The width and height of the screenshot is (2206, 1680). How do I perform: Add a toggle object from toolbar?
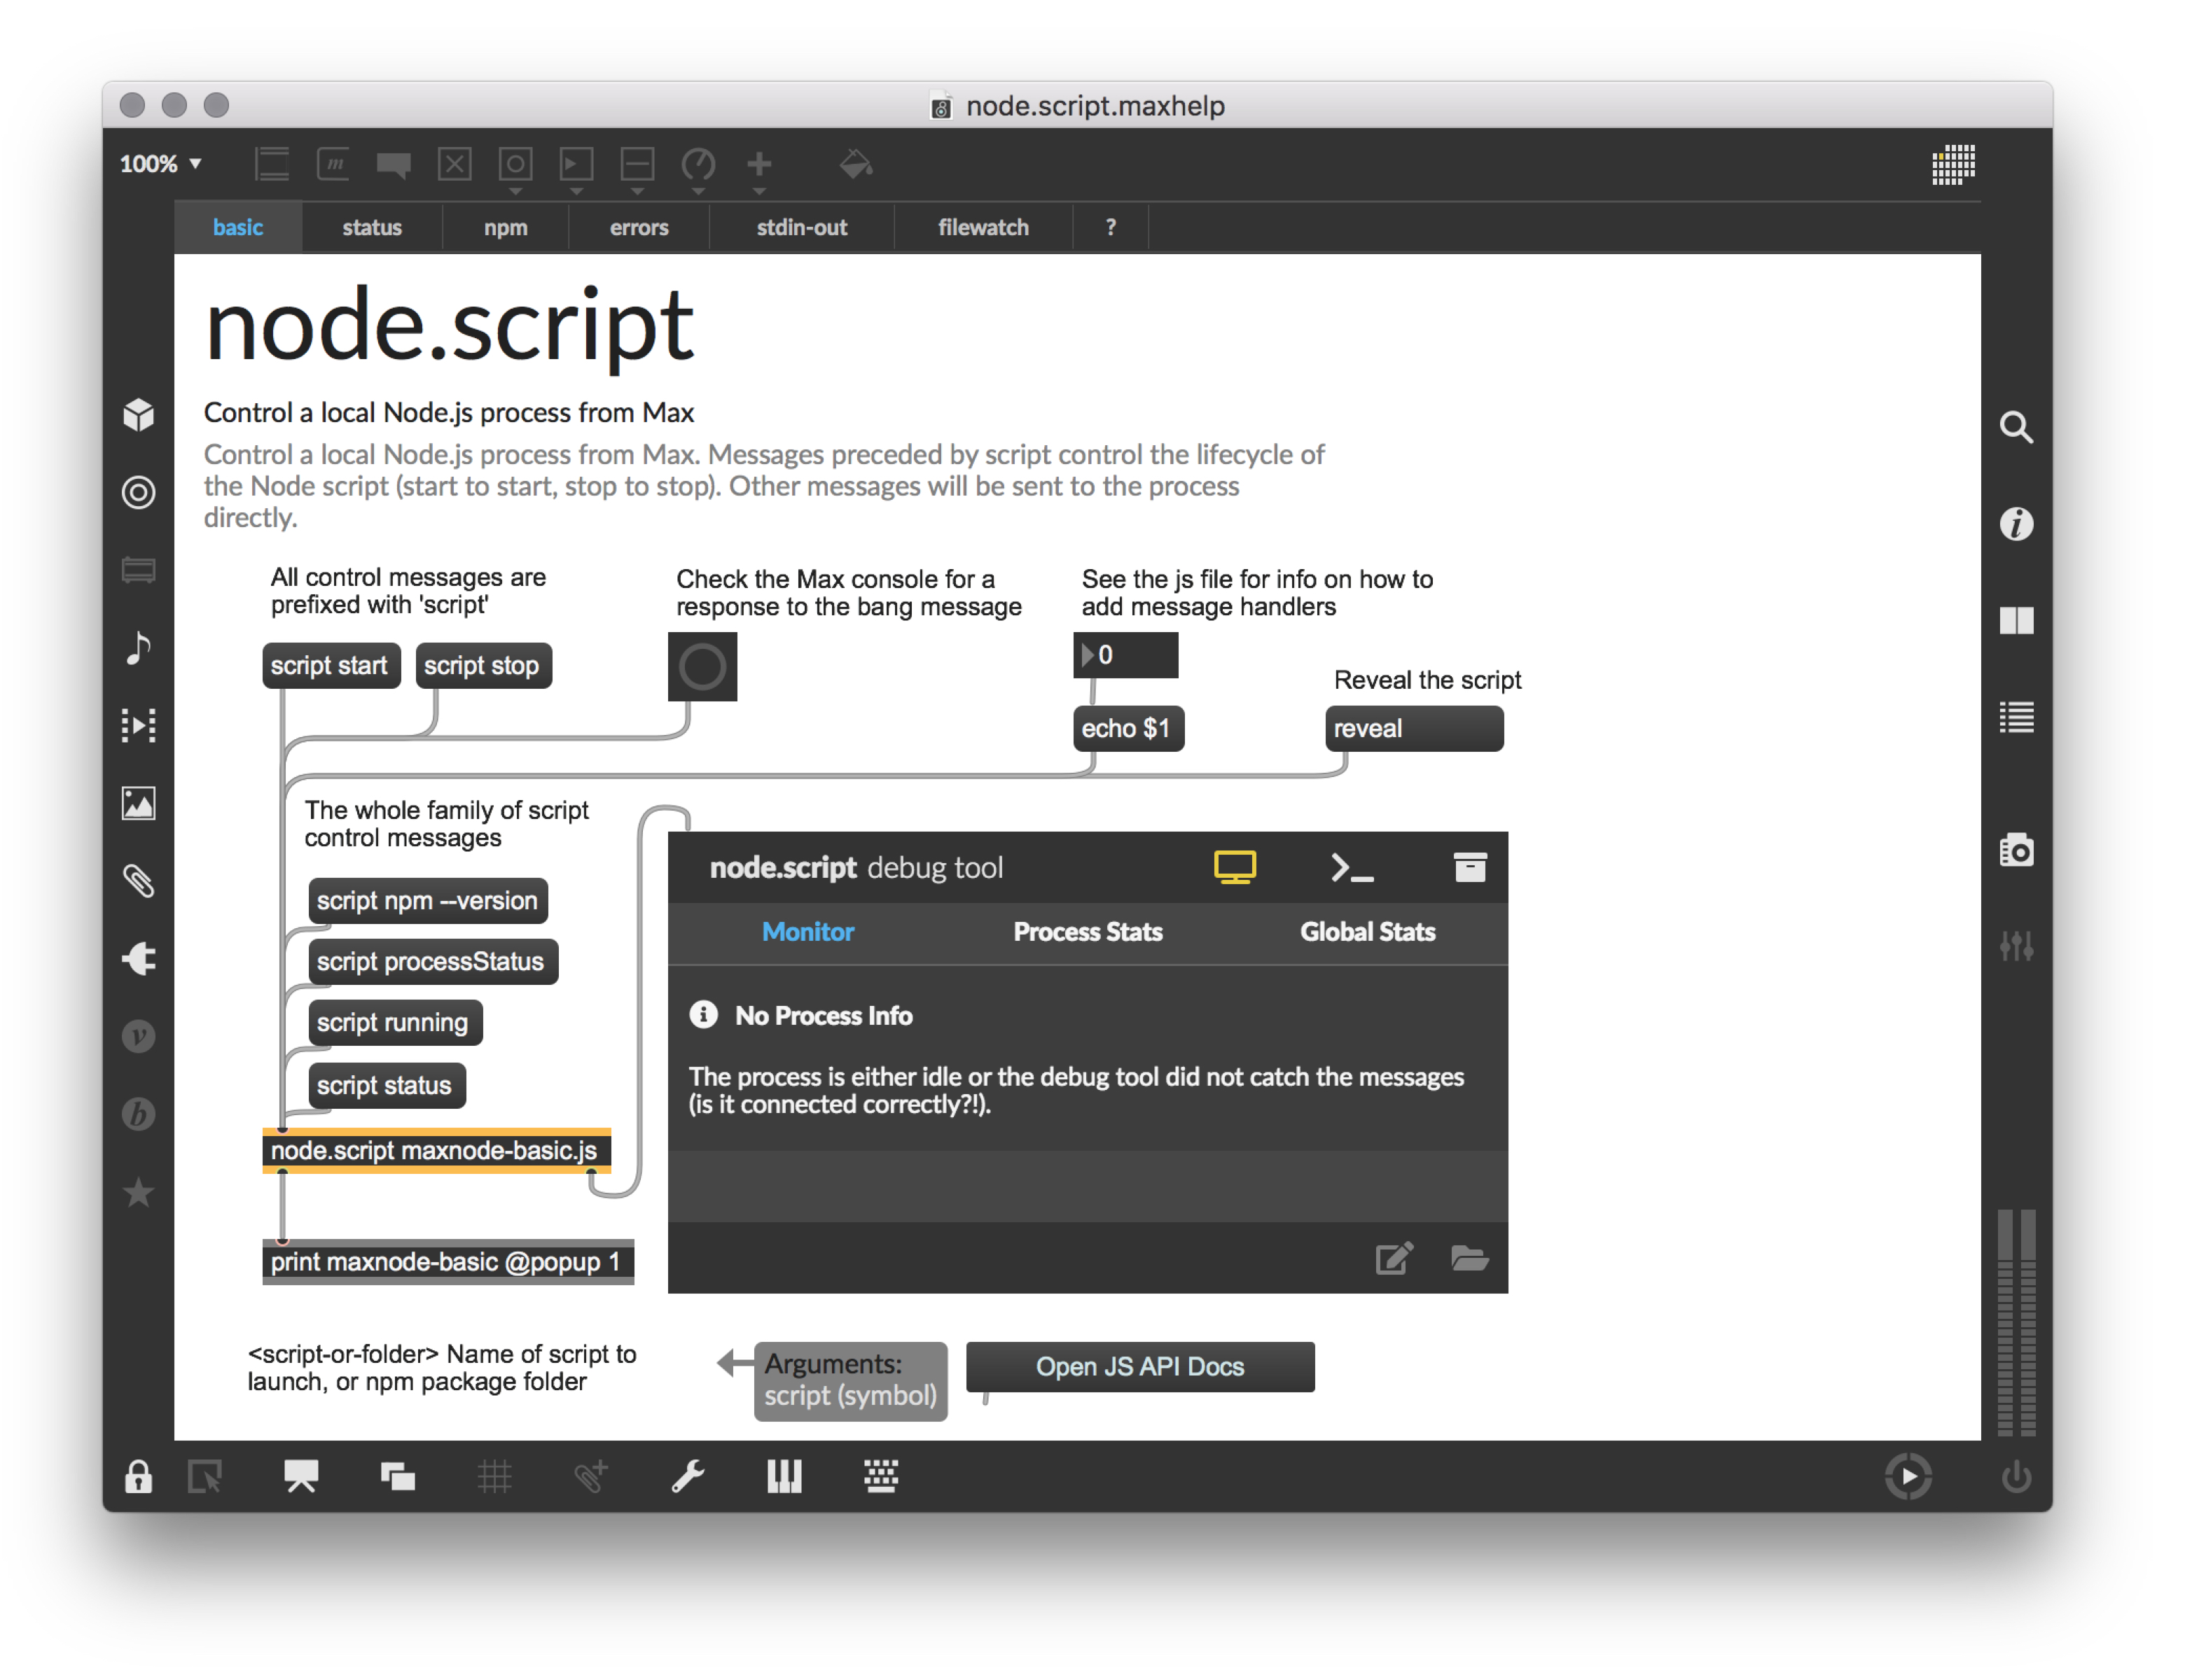[x=455, y=163]
